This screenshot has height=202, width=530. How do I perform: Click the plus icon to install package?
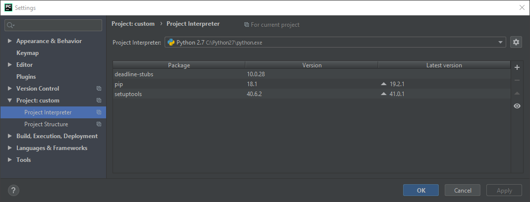click(517, 68)
